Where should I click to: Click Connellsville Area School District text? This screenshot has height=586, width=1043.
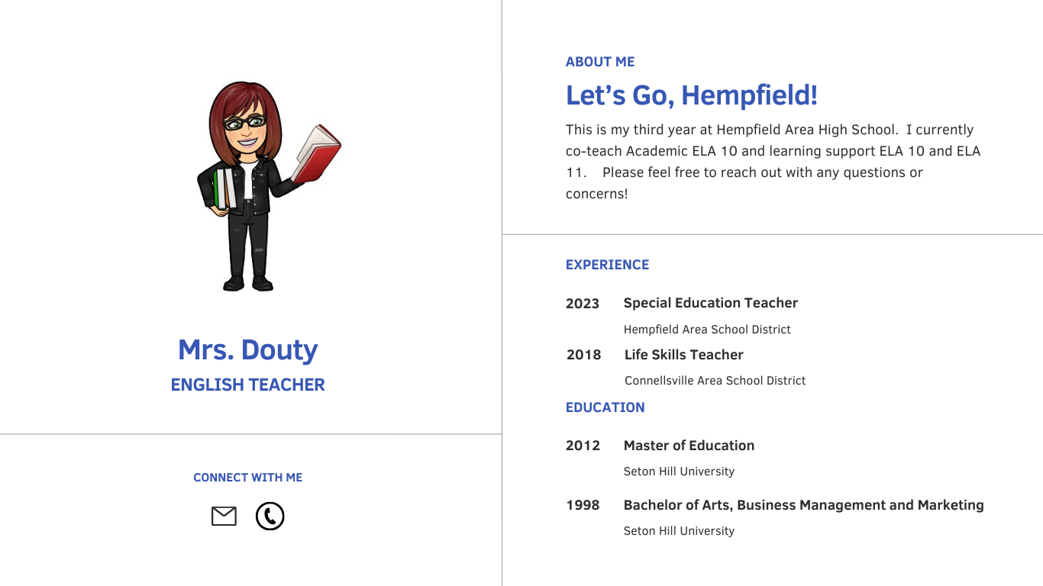point(715,381)
